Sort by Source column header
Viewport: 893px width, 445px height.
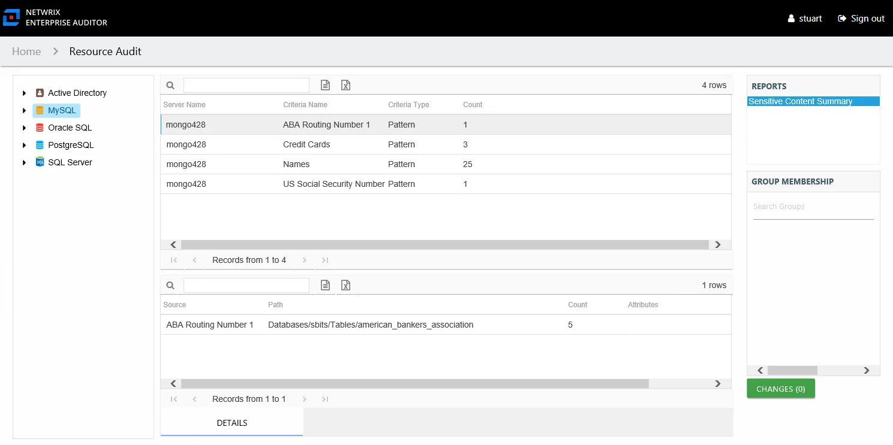point(175,305)
